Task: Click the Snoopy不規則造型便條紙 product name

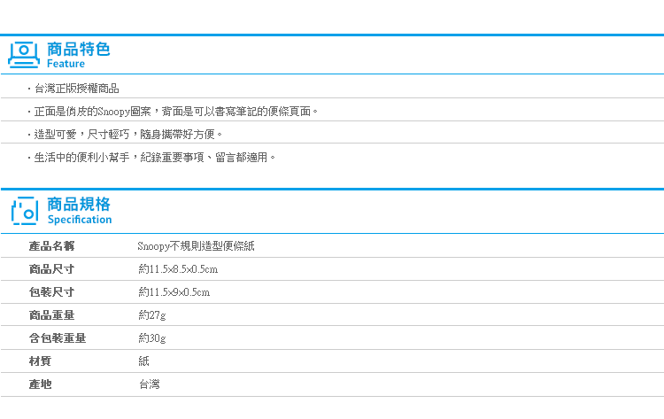Action: point(197,246)
